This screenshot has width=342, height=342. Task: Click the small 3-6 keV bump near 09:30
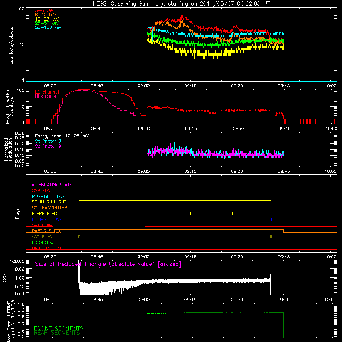point(236,26)
